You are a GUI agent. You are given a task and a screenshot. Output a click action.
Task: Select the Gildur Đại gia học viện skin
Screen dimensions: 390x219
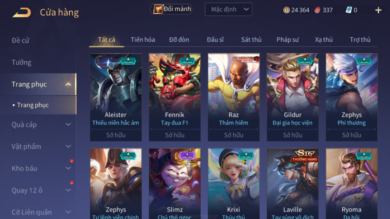[292, 97]
